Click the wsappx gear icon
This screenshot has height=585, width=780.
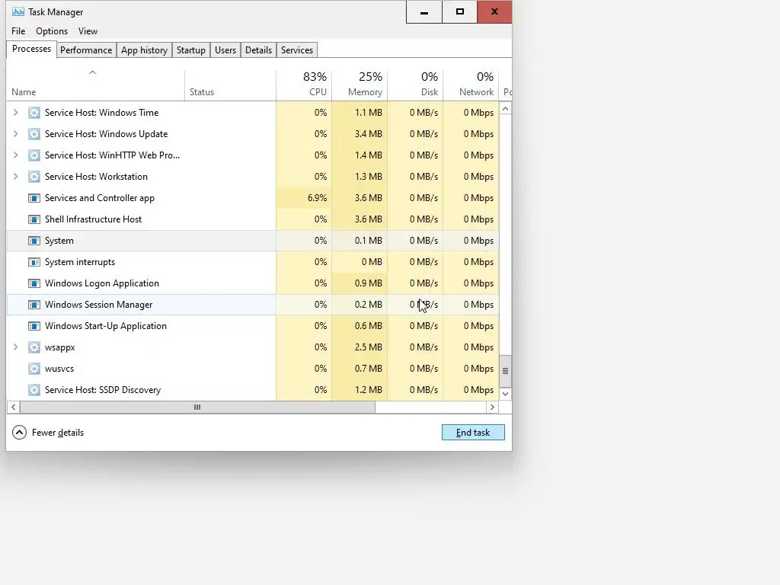coord(34,347)
